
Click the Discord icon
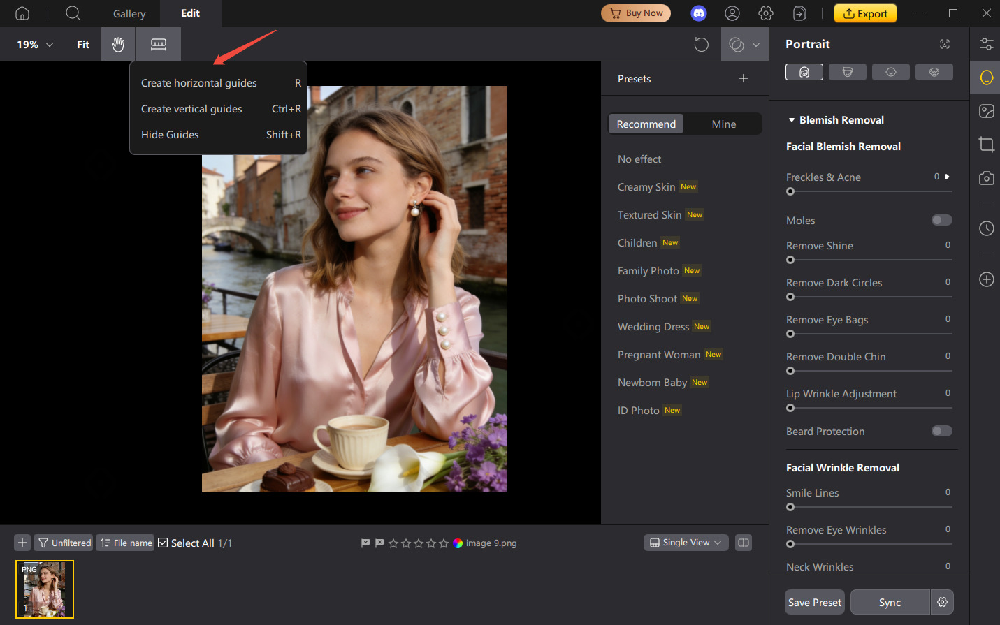(699, 13)
